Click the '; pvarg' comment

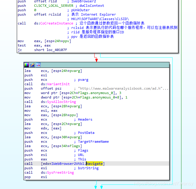[x=81, y=80]
